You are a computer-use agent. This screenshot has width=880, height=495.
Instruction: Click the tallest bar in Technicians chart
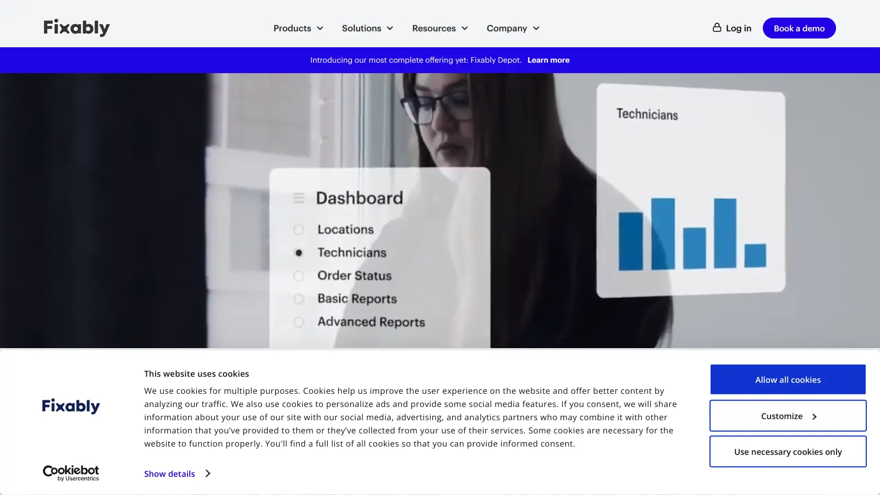(x=663, y=234)
